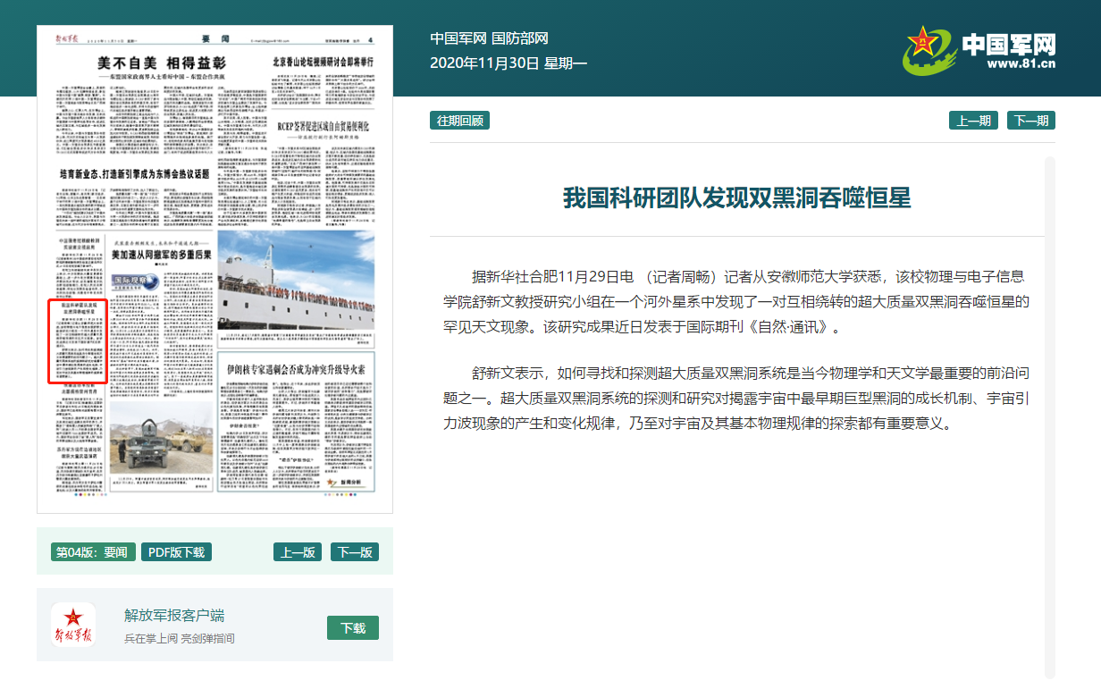Image resolution: width=1101 pixels, height=689 pixels.
Task: Select the red-highlighted 双黑洞 article on page
Action: click(78, 341)
